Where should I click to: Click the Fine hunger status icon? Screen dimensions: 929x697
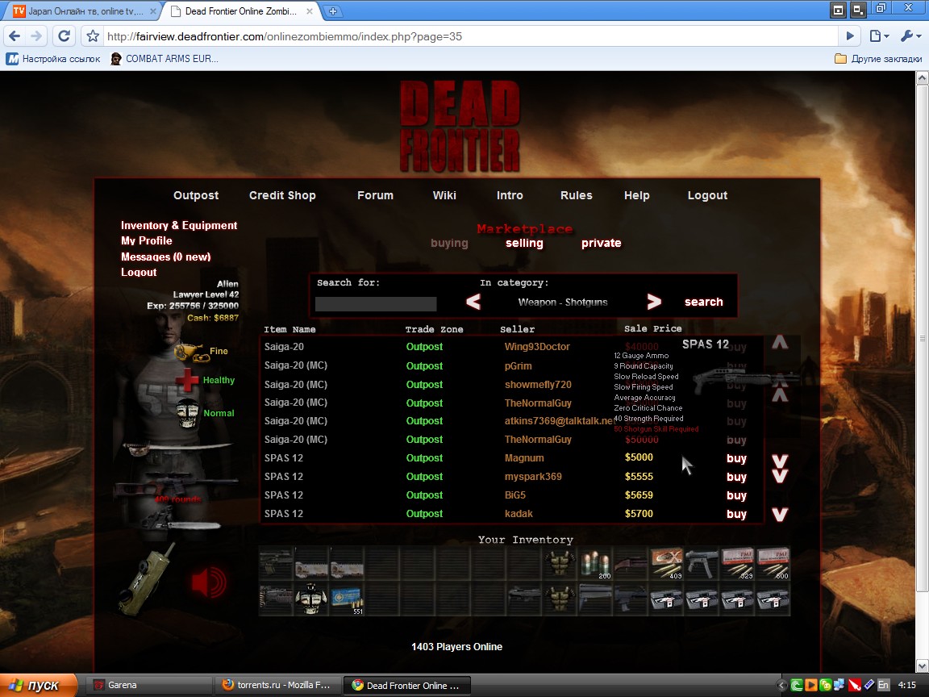(191, 352)
